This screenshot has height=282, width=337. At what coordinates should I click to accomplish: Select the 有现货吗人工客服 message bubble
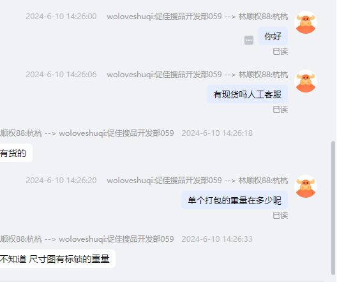pyautogui.click(x=247, y=94)
